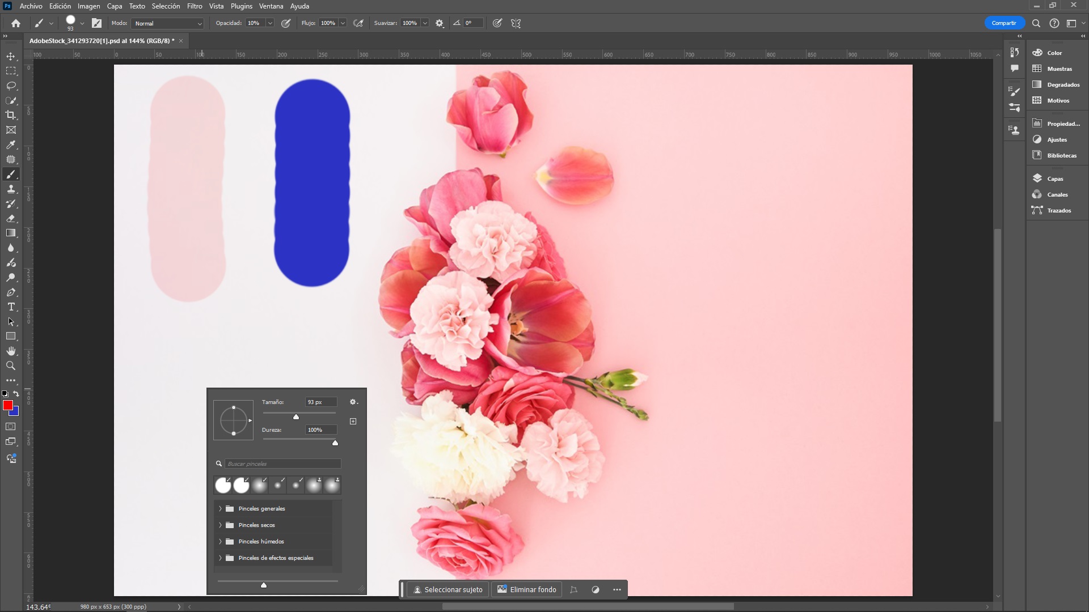The image size is (1089, 612).
Task: Select the Rectangular Marquee tool
Action: tap(11, 71)
